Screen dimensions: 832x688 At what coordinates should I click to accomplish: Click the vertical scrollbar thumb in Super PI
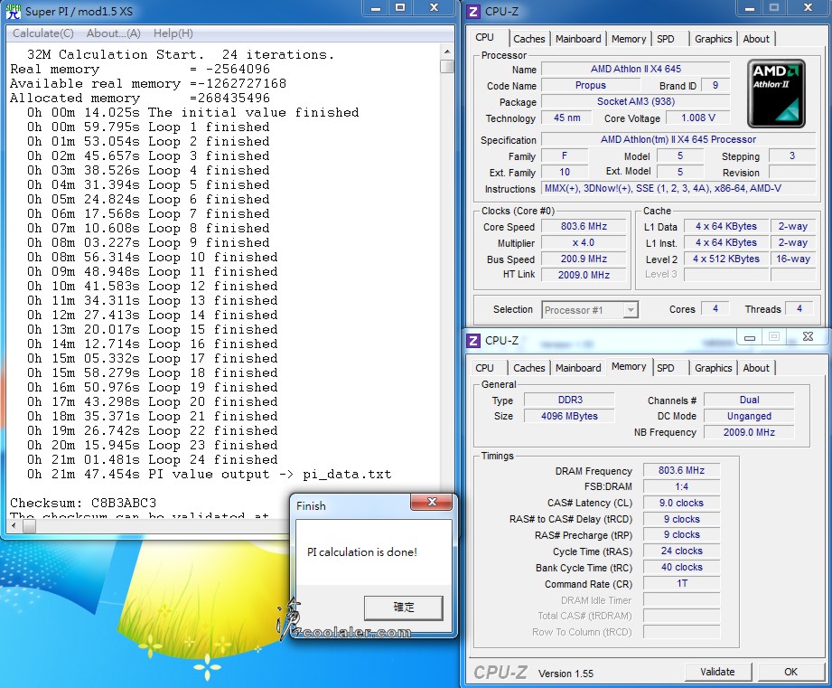447,66
